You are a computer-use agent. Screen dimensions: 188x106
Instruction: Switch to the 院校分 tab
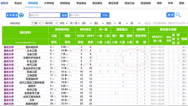(x=4, y=3)
